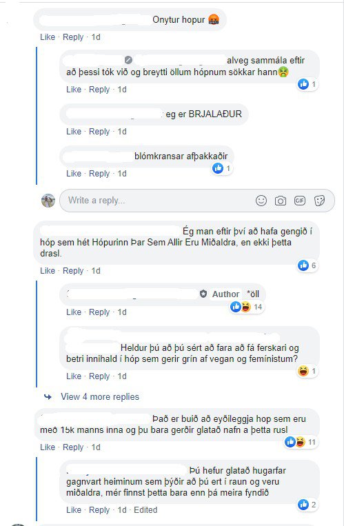Viewport: 344px width, 526px height.
Task: Open 2 likes on 'Þú hefur glatað' reply
Action: [x=307, y=505]
